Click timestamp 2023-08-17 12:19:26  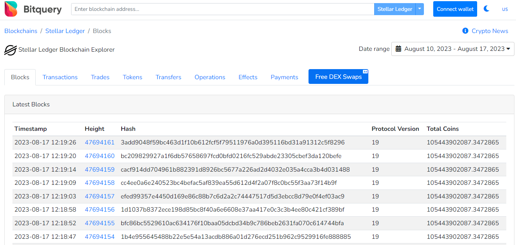(45, 142)
